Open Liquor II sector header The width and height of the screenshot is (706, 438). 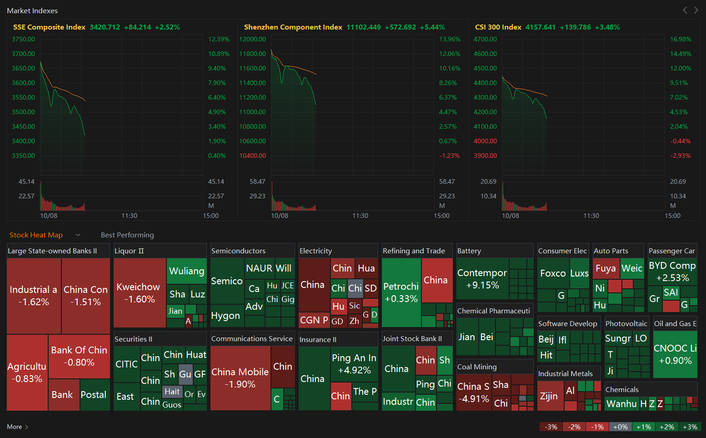coord(160,251)
